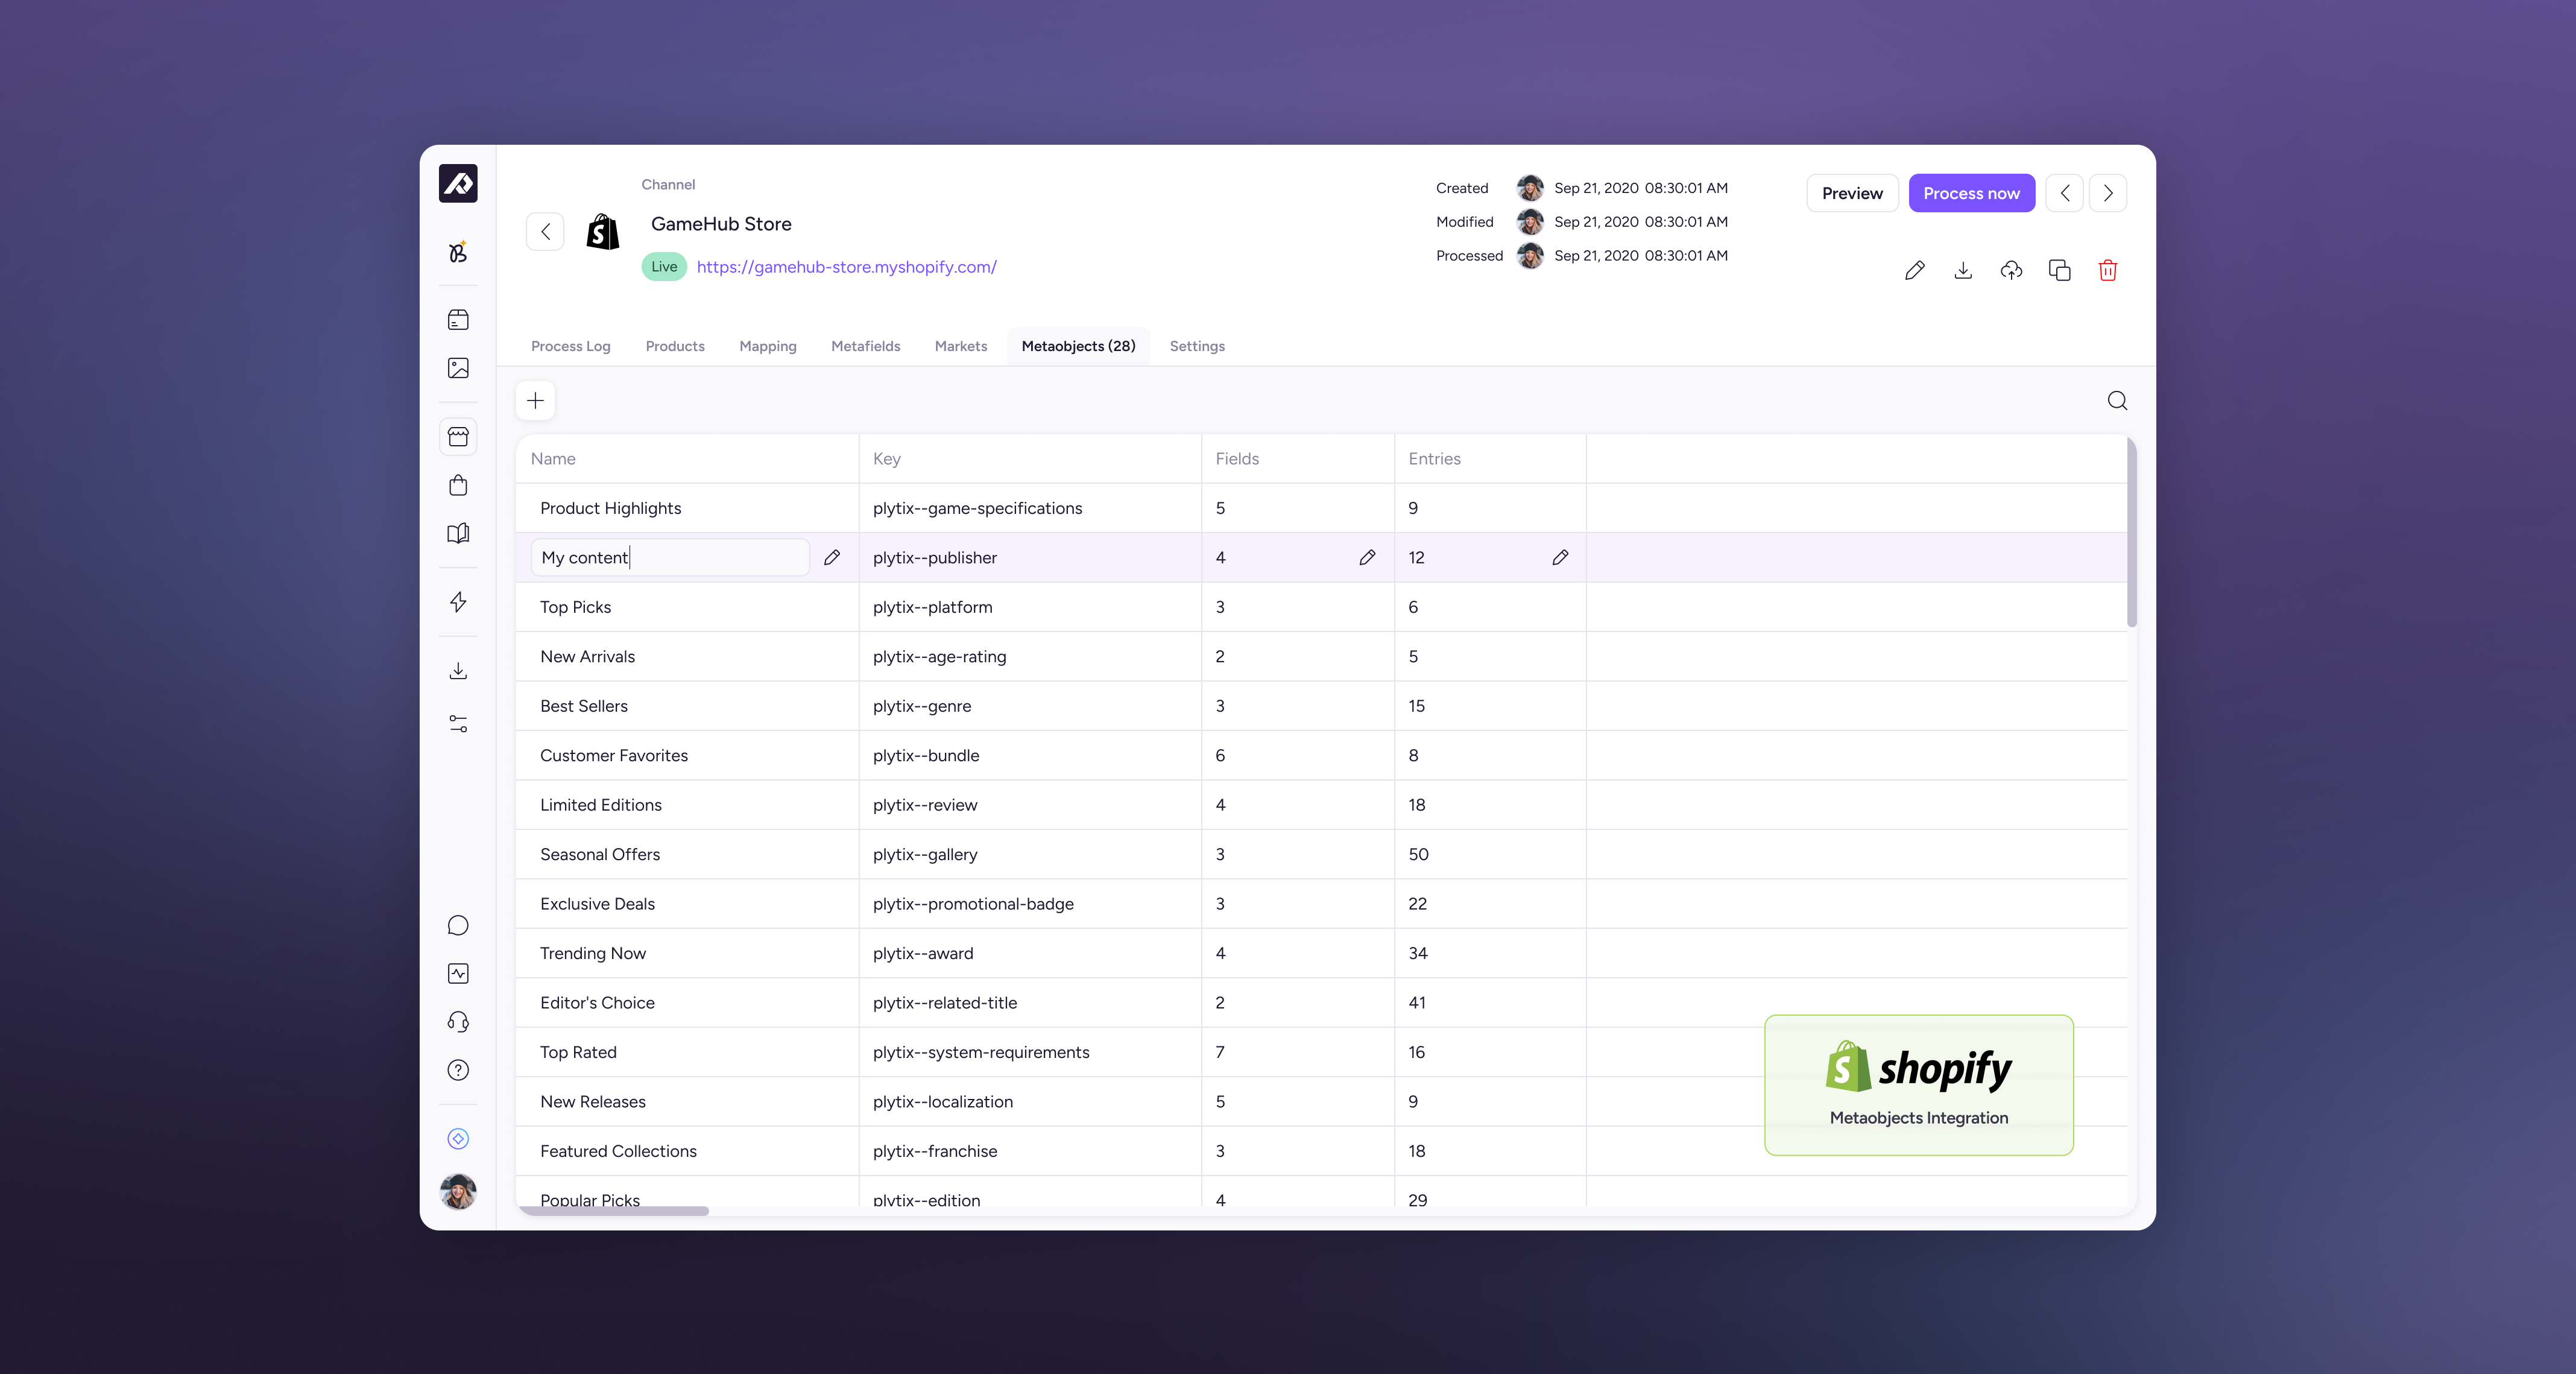Click the red delete trash icon
Image resolution: width=2576 pixels, height=1374 pixels.
click(x=2108, y=270)
